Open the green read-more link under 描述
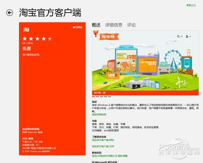203x163 pixels. click(99, 115)
